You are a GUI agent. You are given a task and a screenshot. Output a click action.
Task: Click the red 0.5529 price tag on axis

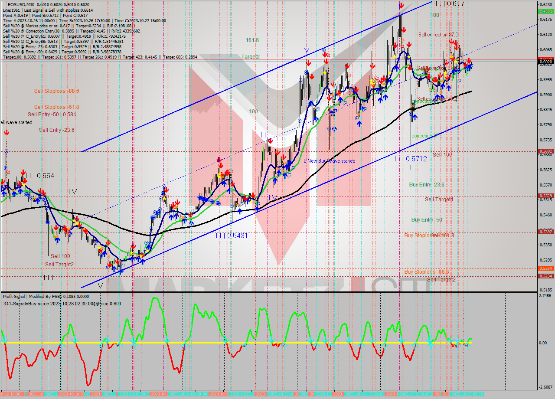[x=545, y=196]
